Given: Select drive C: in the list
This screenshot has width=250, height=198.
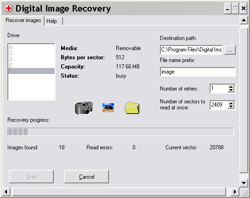Looking at the screenshot, I should (x=31, y=53).
